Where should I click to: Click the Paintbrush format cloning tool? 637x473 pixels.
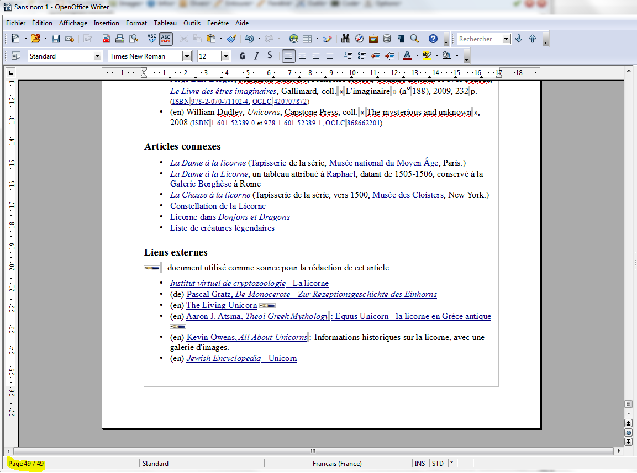coord(231,39)
